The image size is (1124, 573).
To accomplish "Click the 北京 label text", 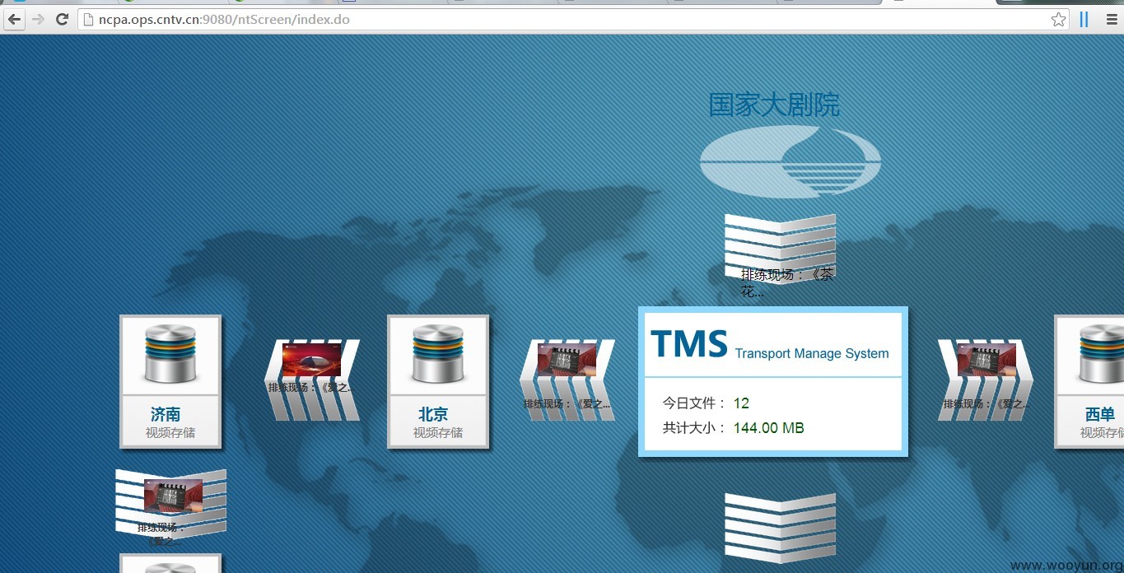I will click(433, 414).
